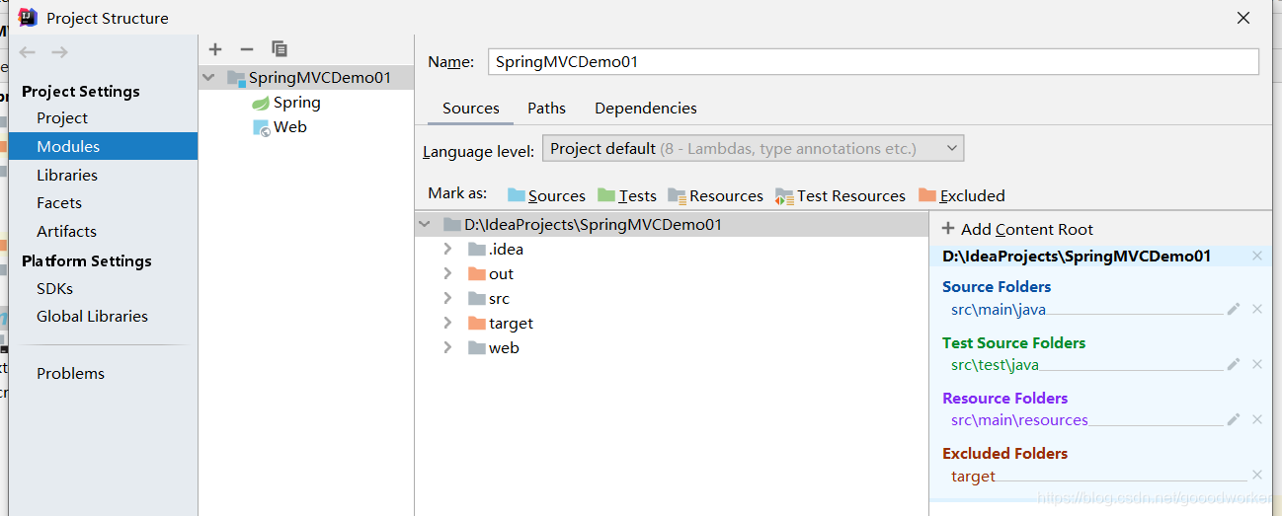The height and width of the screenshot is (516, 1282).
Task: Open Problems section
Action: (70, 373)
